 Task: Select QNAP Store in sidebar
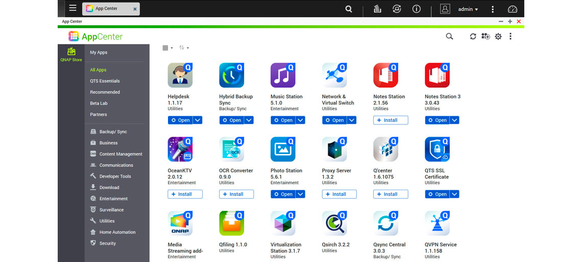pos(71,55)
